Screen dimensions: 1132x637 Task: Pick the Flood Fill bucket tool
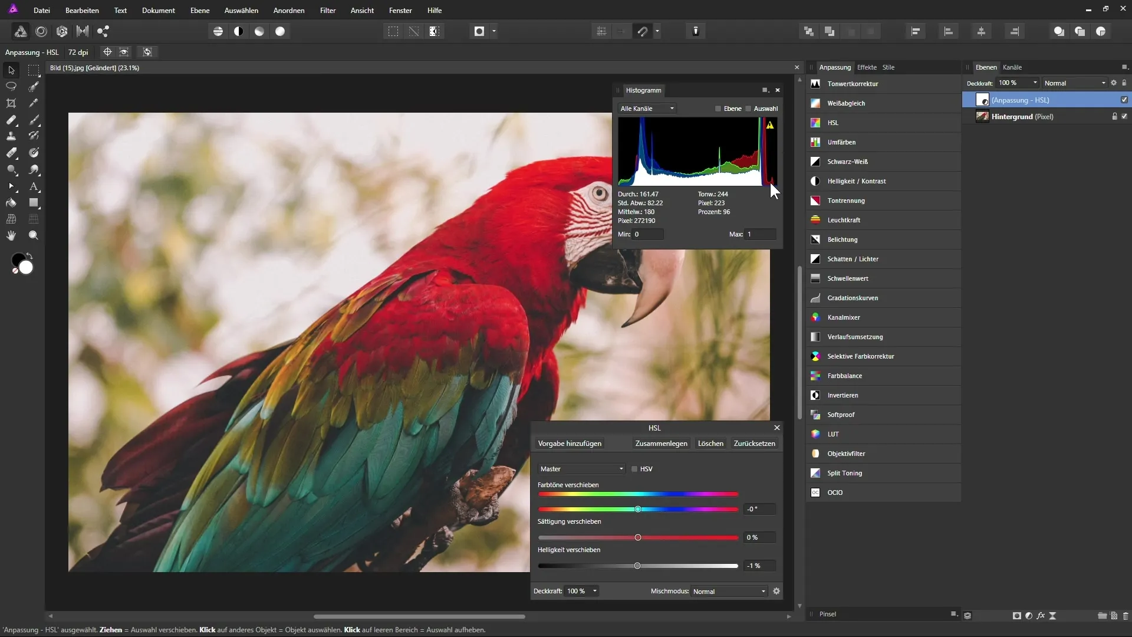11,203
